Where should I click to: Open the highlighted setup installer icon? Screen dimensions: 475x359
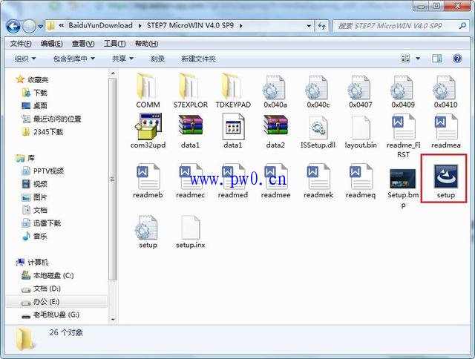[x=445, y=177]
